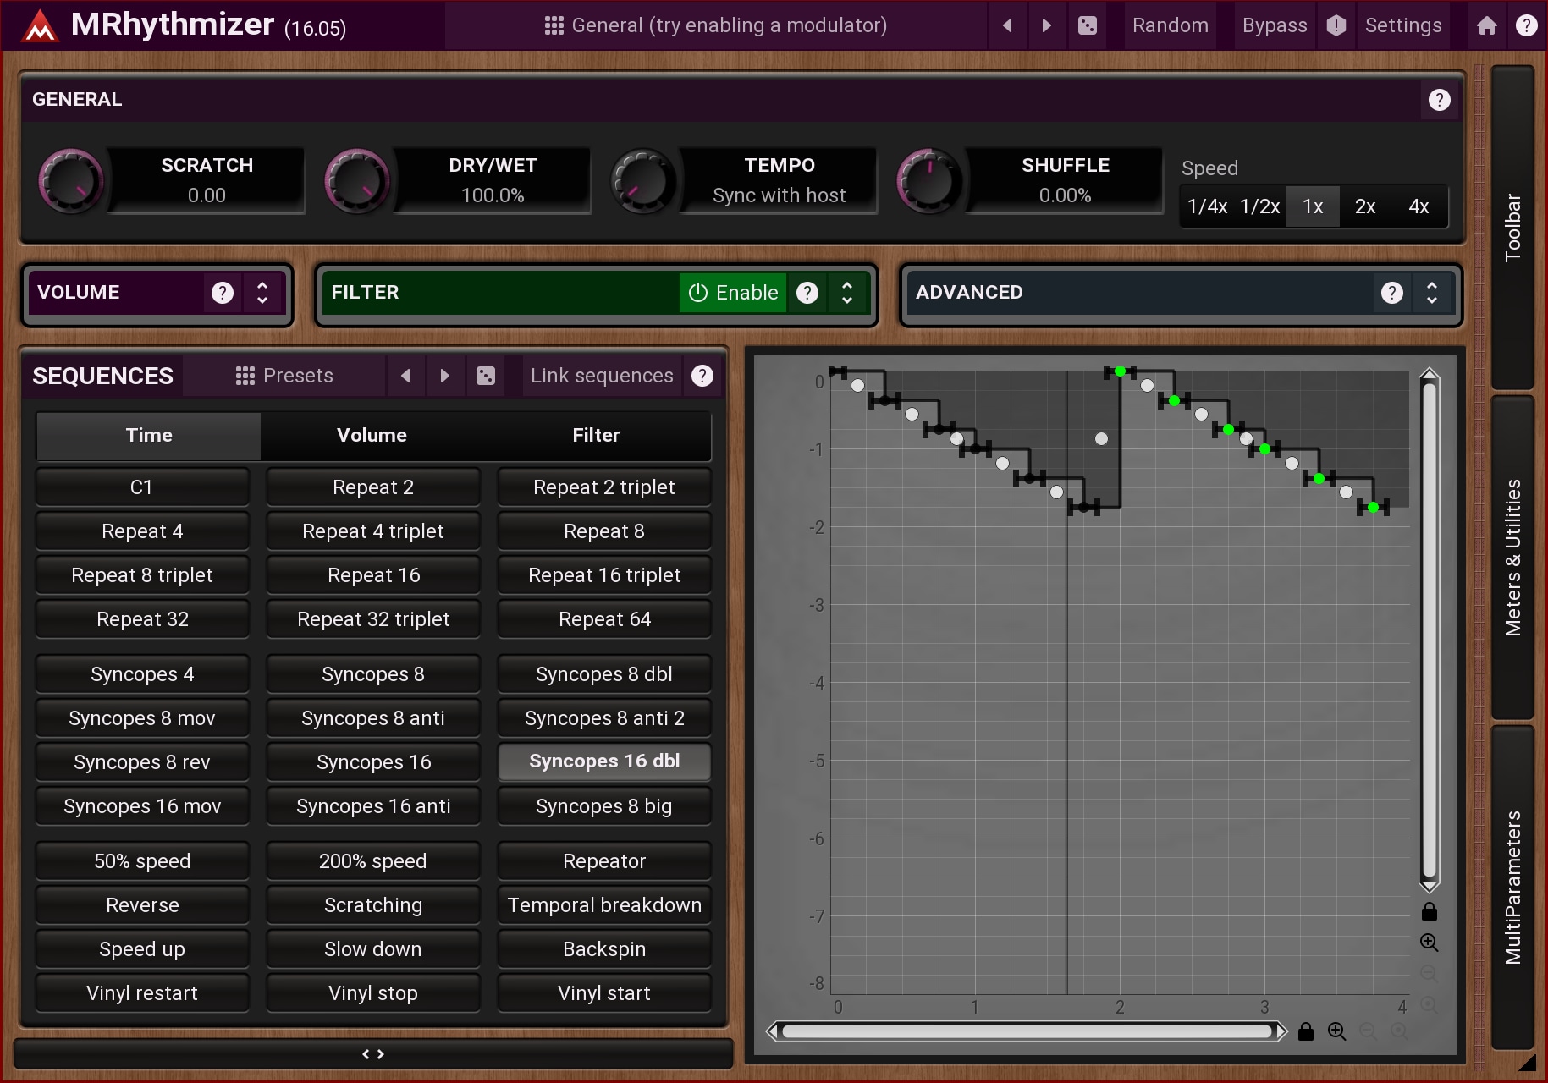Click the resize corner triangle icon
Screen dimensions: 1548x1083
(x=1526, y=1063)
